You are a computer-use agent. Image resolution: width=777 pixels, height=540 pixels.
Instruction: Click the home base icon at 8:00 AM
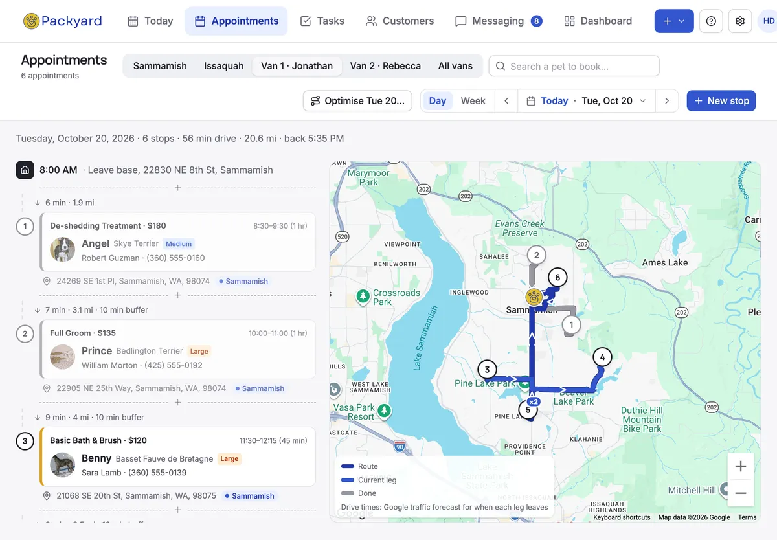pyautogui.click(x=25, y=170)
